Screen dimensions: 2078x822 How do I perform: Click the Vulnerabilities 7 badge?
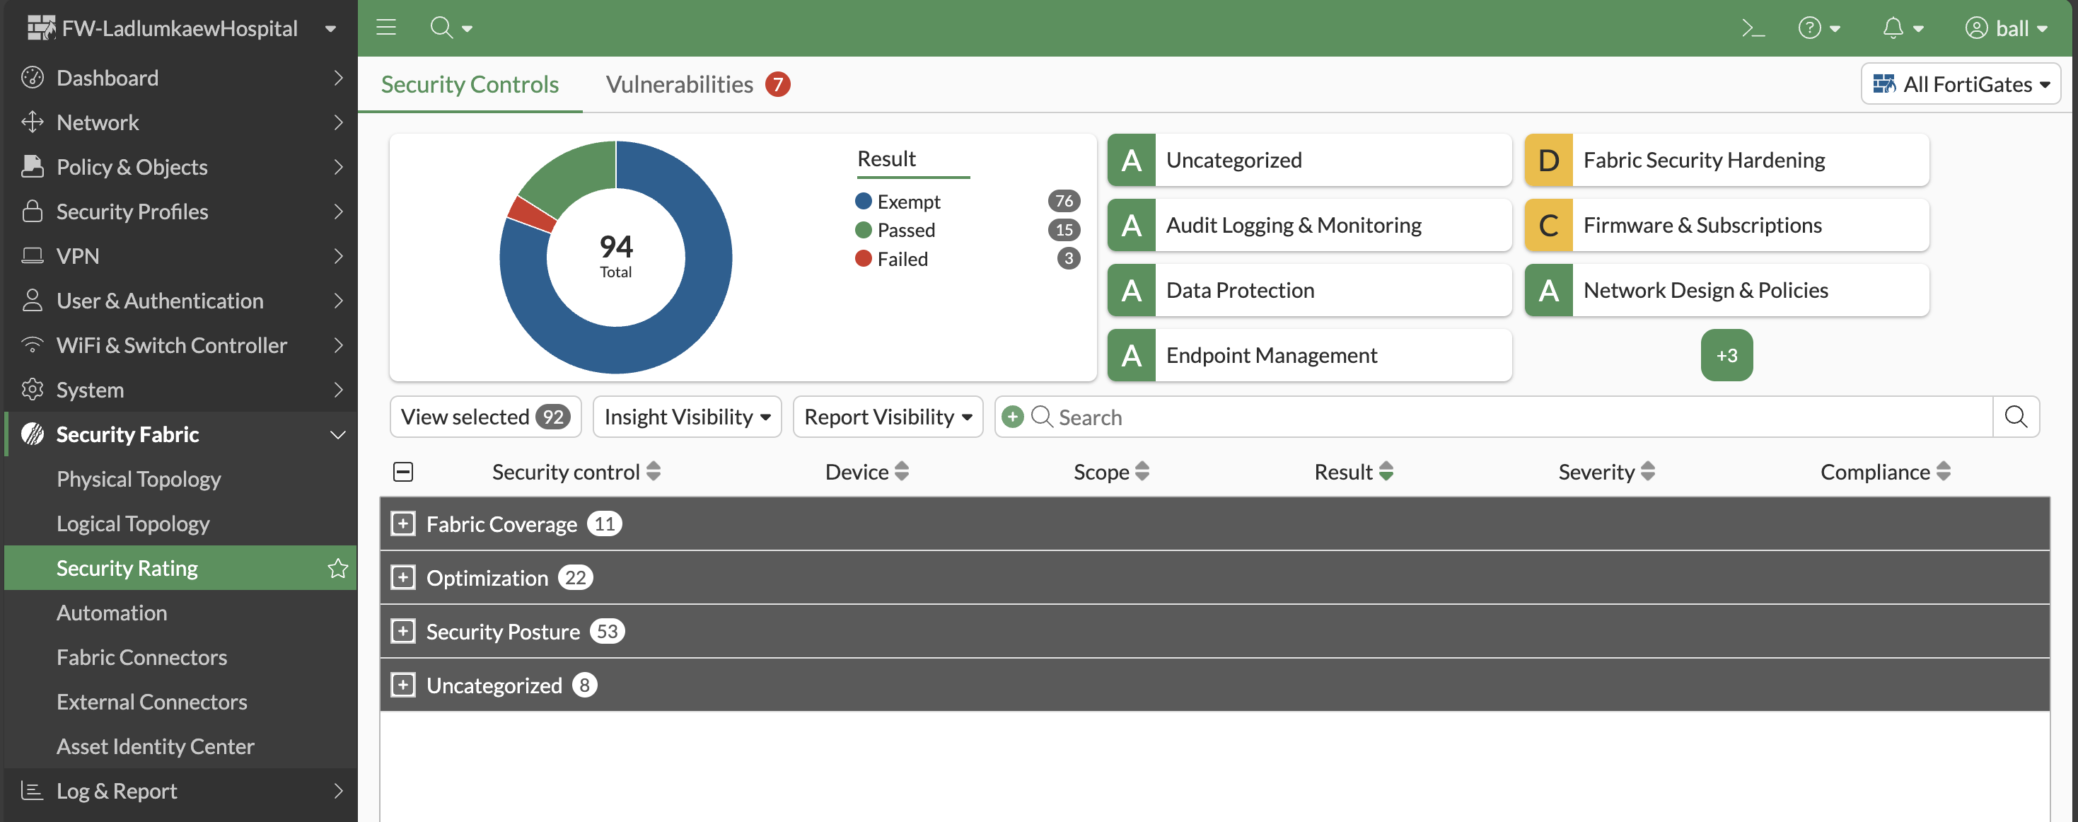click(x=777, y=84)
